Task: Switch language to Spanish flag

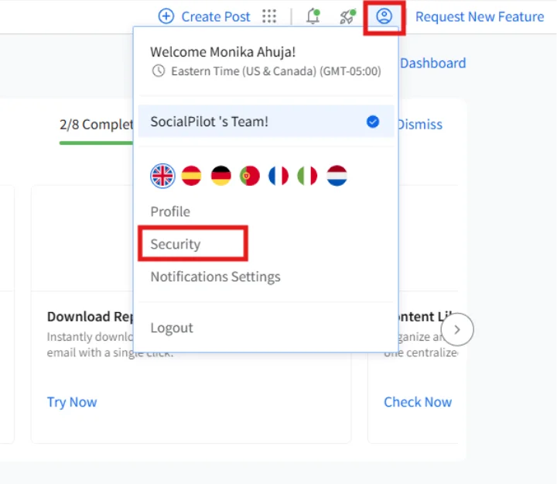Action: [192, 176]
